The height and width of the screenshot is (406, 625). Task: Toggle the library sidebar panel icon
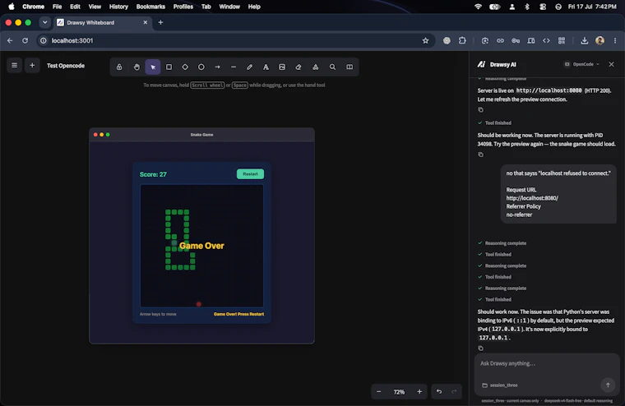[350, 67]
